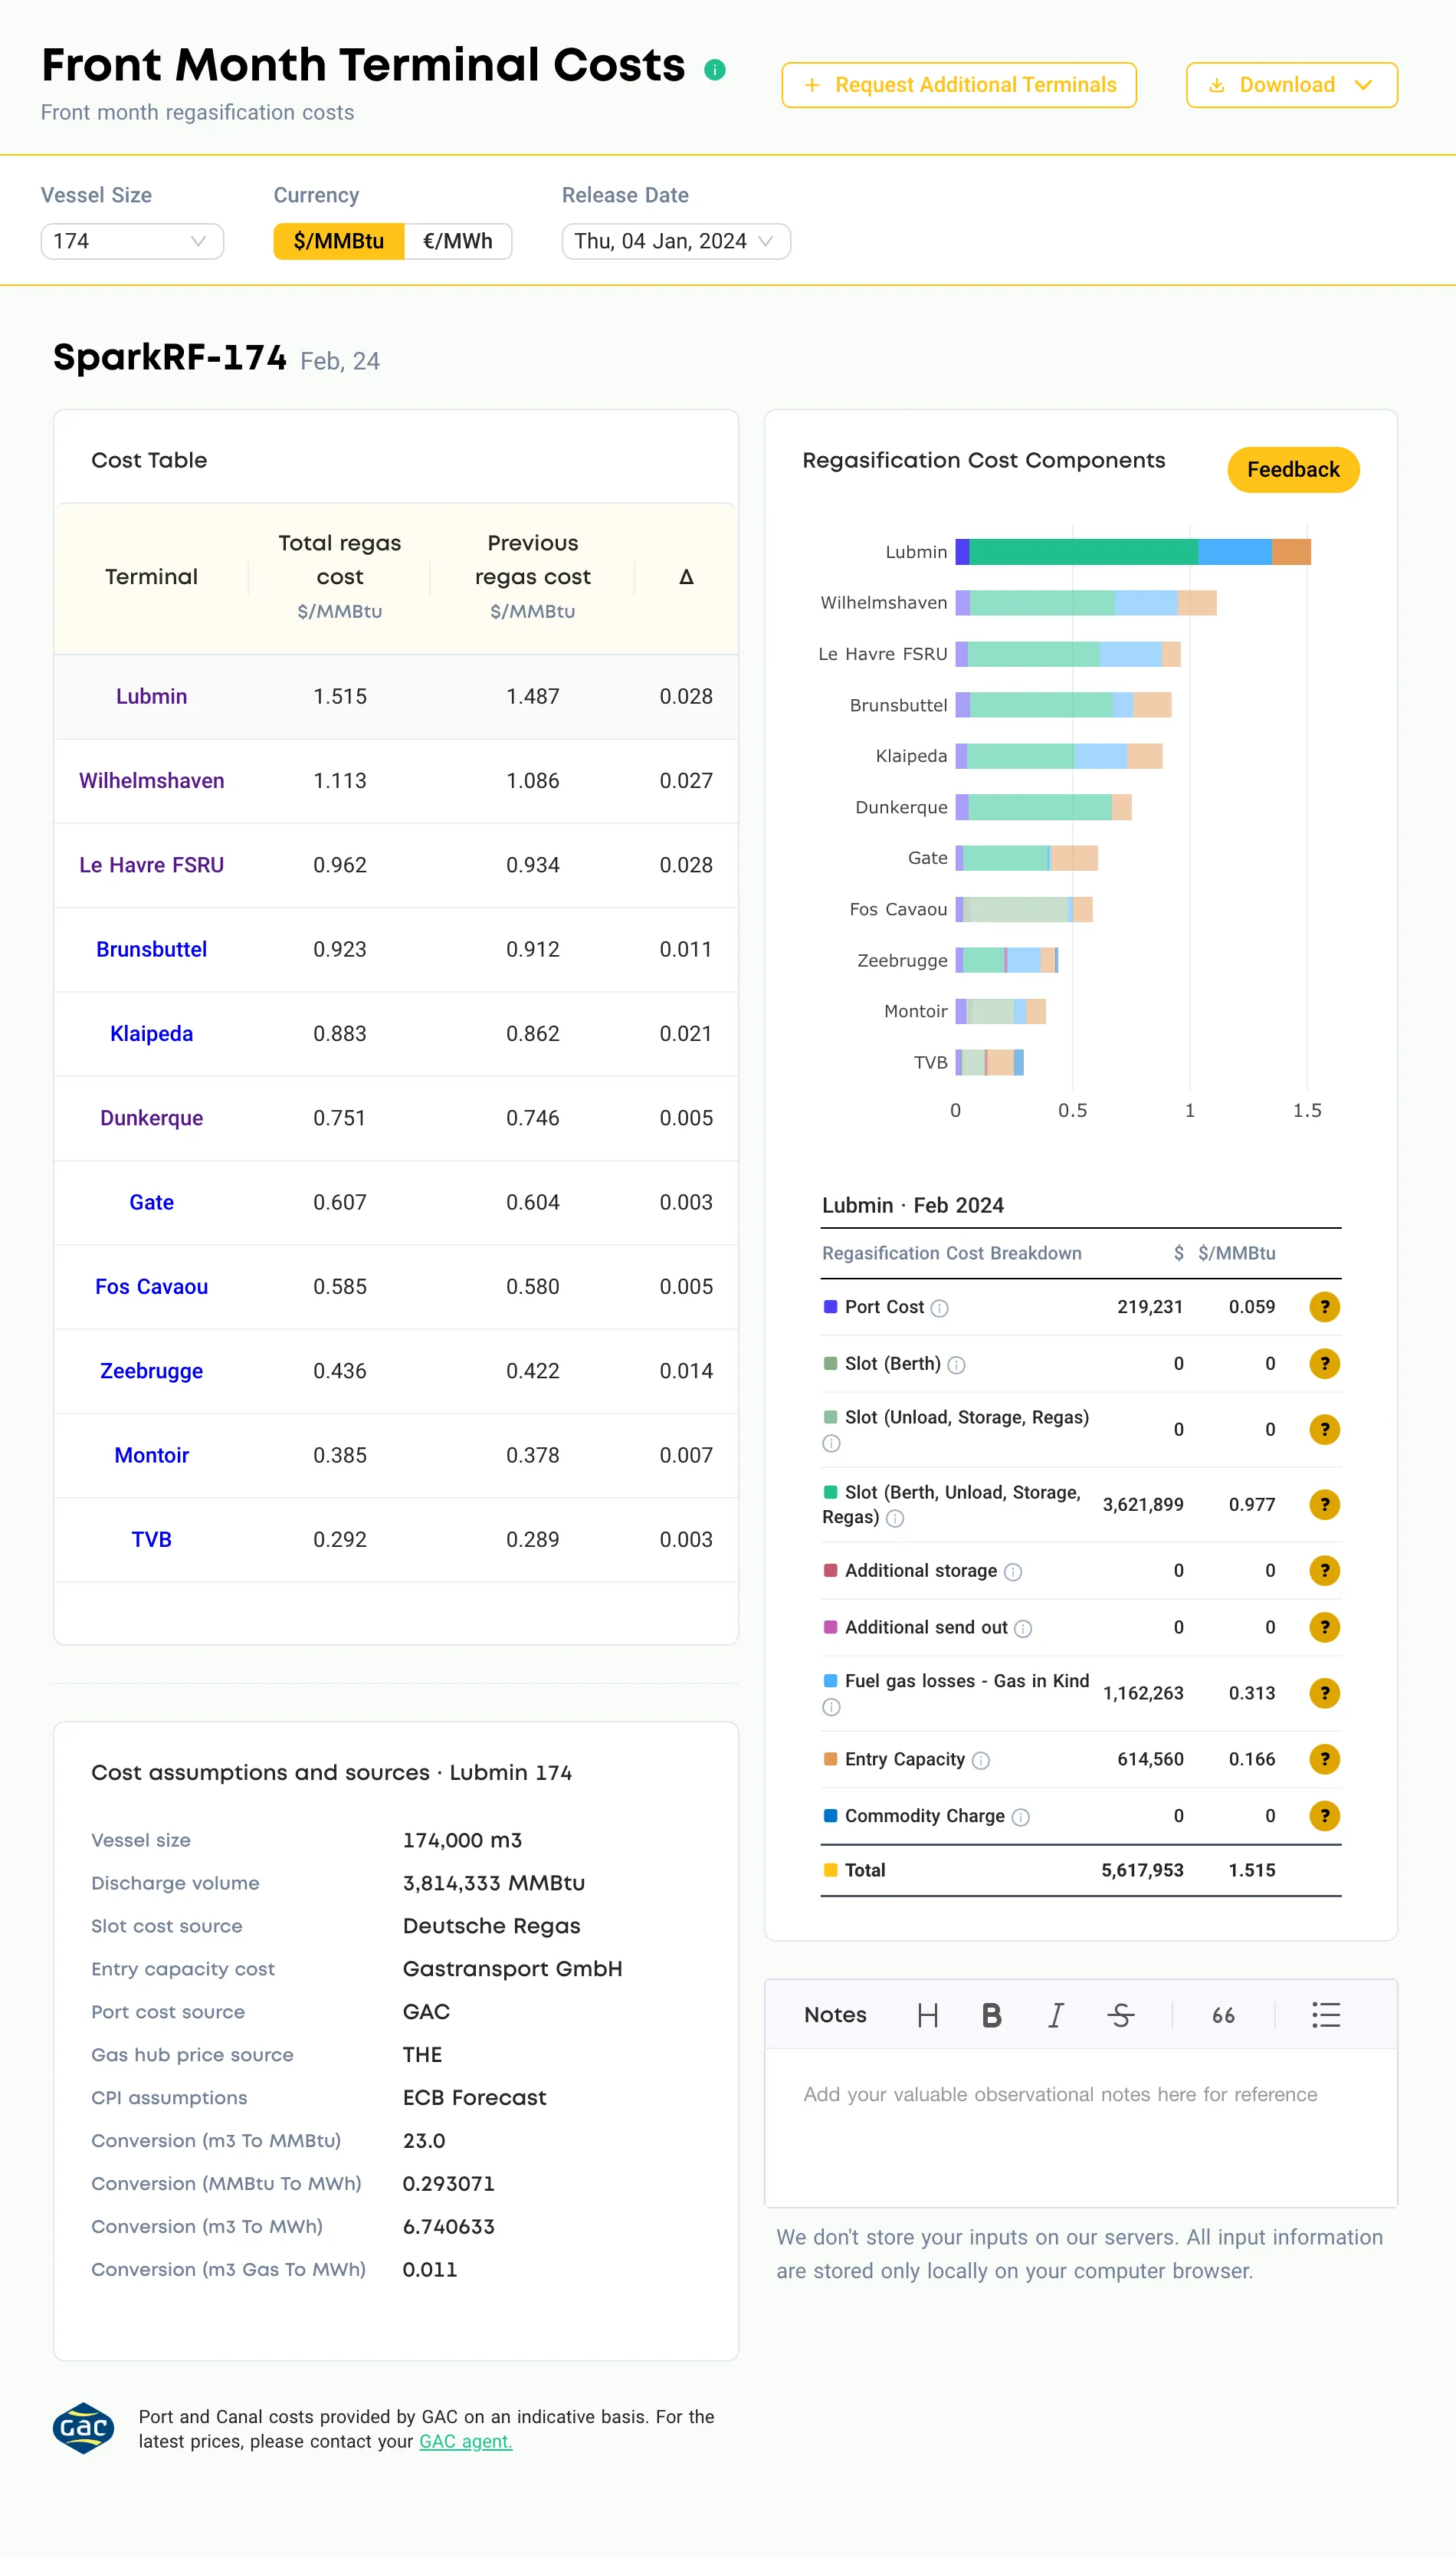Select the Lubmin terminal in the cost table

click(152, 696)
